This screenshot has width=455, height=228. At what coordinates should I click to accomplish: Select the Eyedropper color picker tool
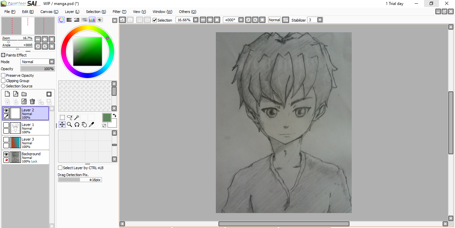tap(92, 124)
